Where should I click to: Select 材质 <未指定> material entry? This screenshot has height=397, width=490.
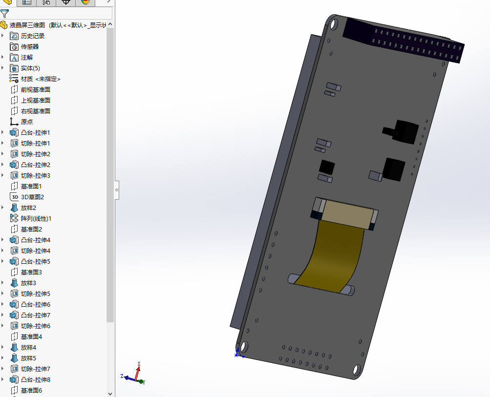[41, 79]
